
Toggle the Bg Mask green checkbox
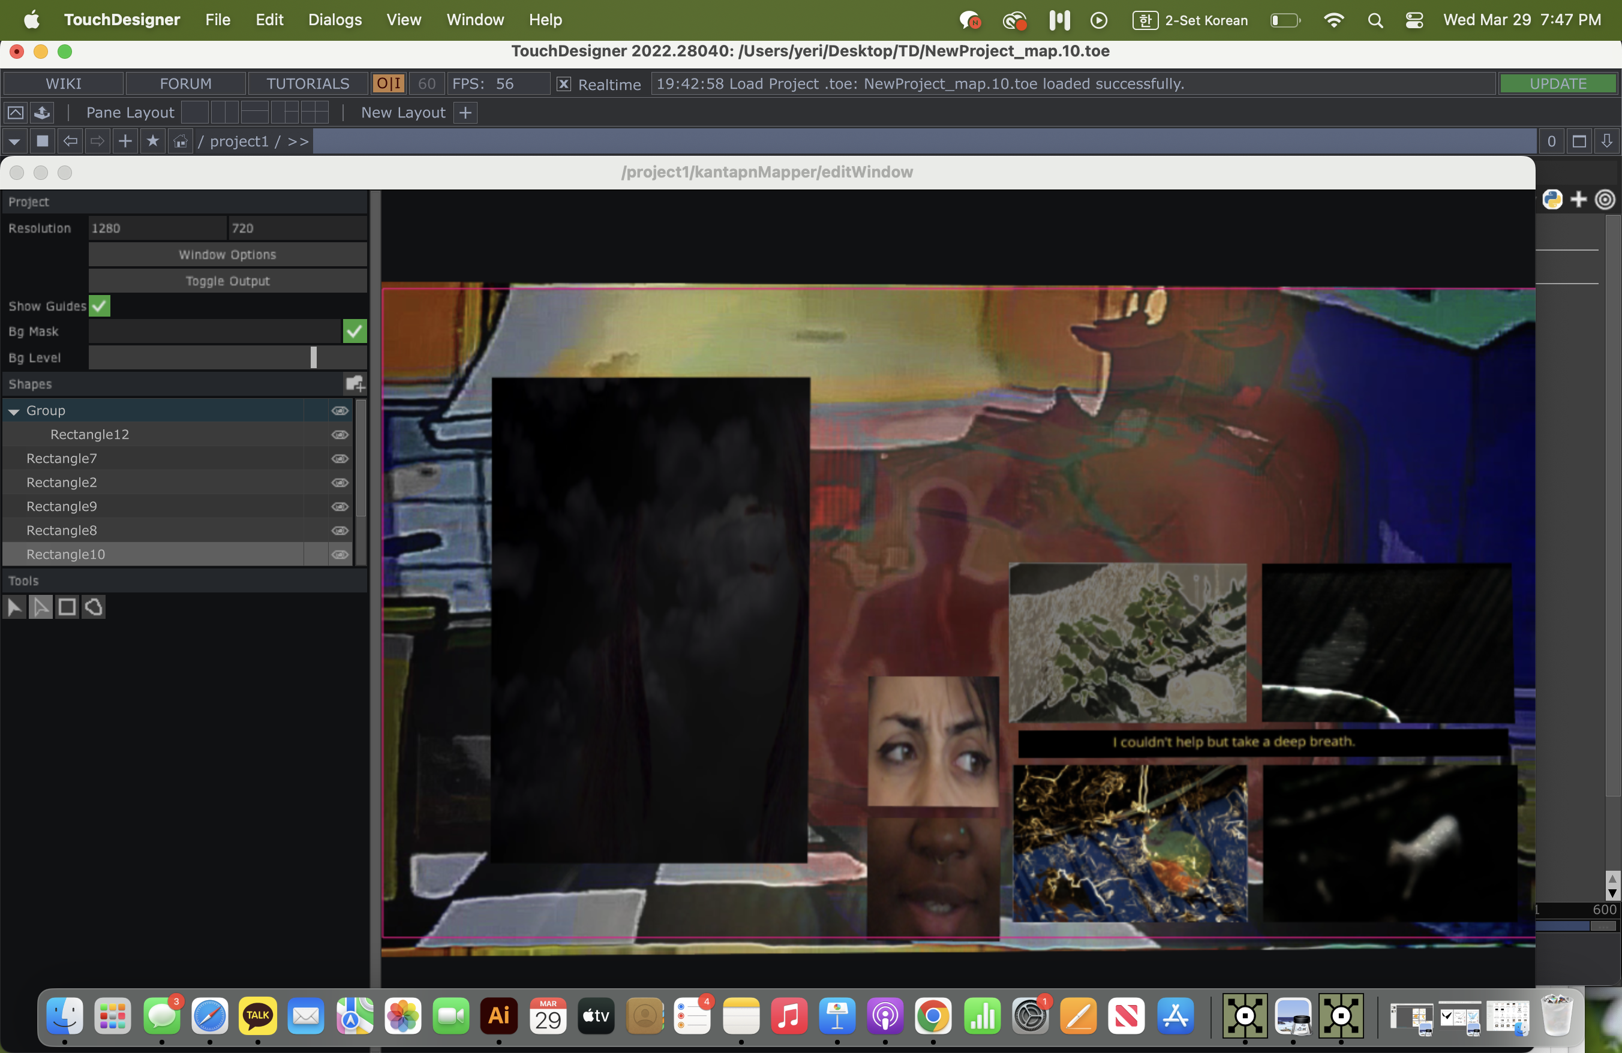tap(355, 331)
